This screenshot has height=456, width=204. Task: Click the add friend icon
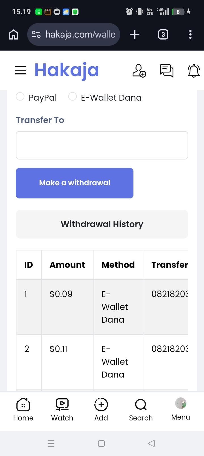click(139, 71)
